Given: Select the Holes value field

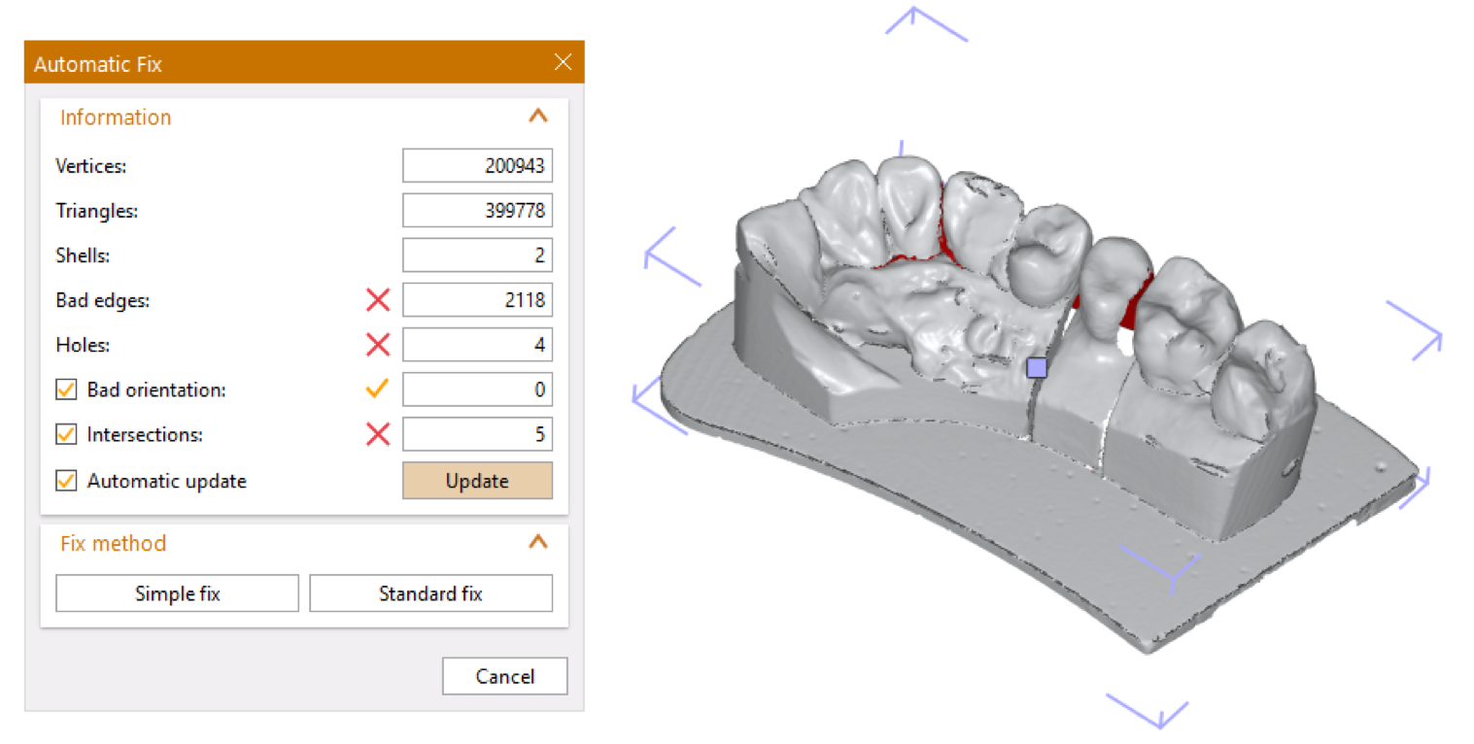Looking at the screenshot, I should pos(477,345).
